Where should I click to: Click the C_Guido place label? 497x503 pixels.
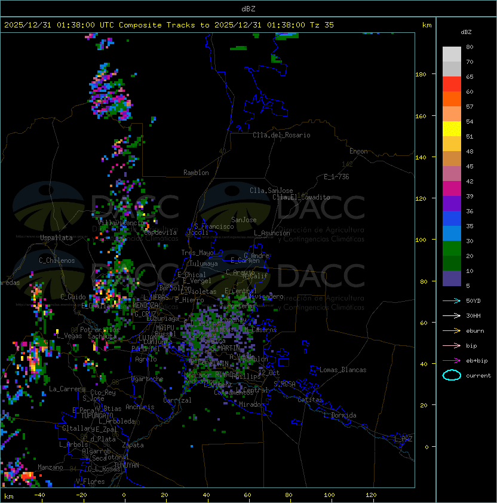click(73, 297)
